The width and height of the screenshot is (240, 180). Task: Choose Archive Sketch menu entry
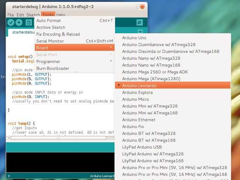tap(75, 27)
